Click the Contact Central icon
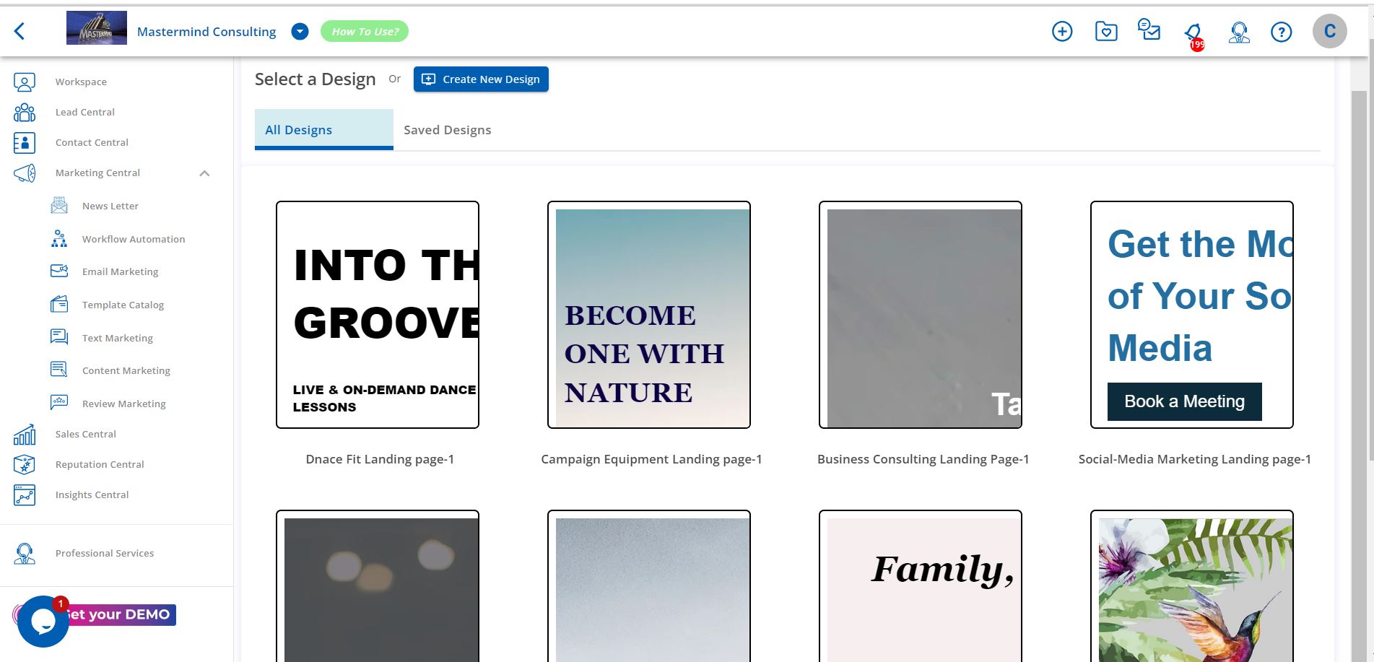 (x=25, y=142)
